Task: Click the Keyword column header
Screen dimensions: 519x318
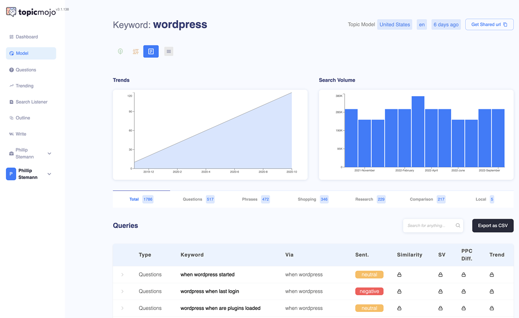Action: tap(192, 255)
